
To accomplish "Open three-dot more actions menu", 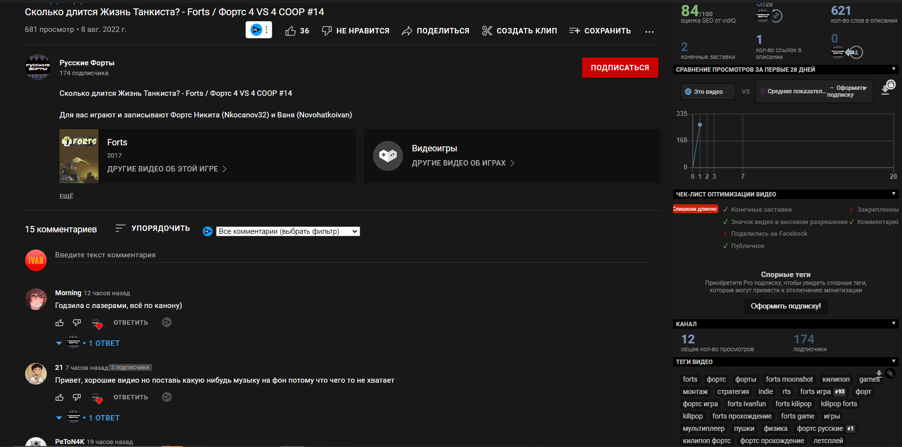I will [x=650, y=31].
